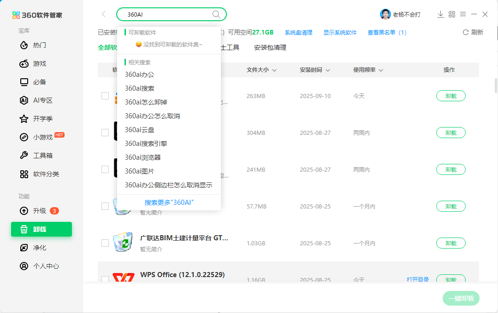Sort list by 文件大小 dropdown
Image resolution: width=498 pixels, height=313 pixels.
261,70
